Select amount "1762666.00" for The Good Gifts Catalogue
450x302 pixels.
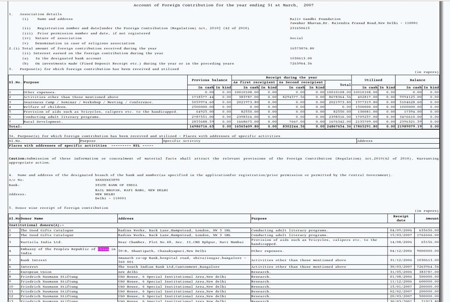coord(427,235)
